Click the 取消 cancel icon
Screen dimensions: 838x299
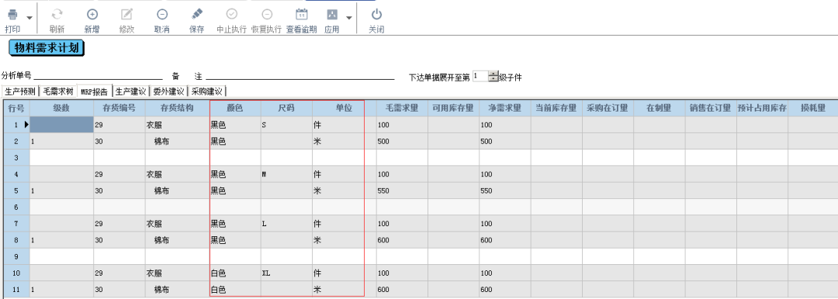(162, 15)
